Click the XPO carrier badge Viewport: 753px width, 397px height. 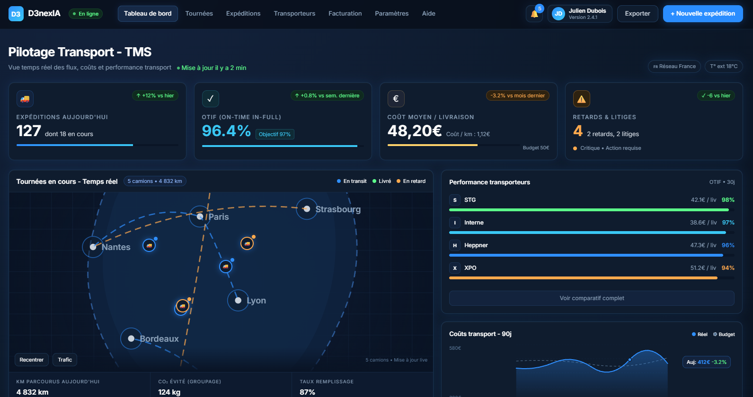point(455,268)
